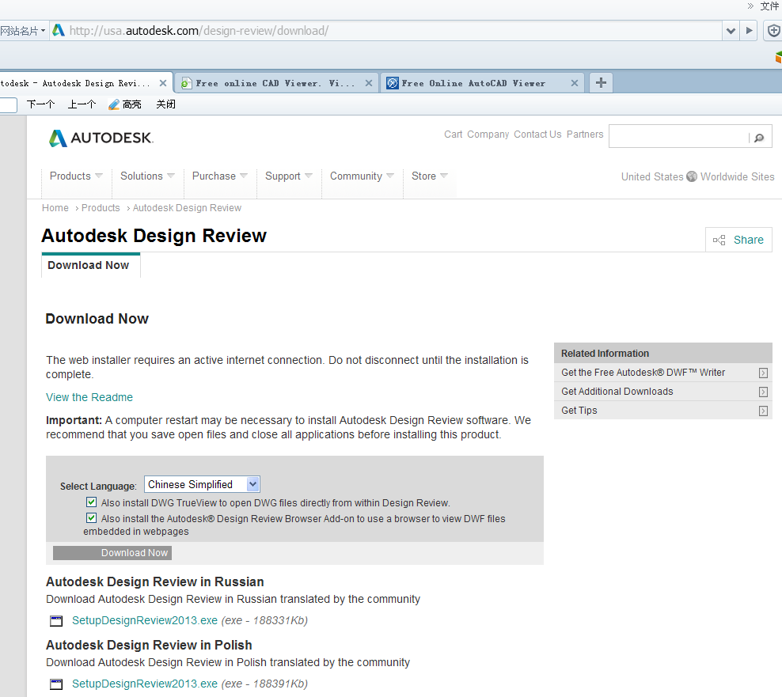Go to Home in the breadcrumb
Image resolution: width=782 pixels, height=697 pixels.
pos(55,208)
